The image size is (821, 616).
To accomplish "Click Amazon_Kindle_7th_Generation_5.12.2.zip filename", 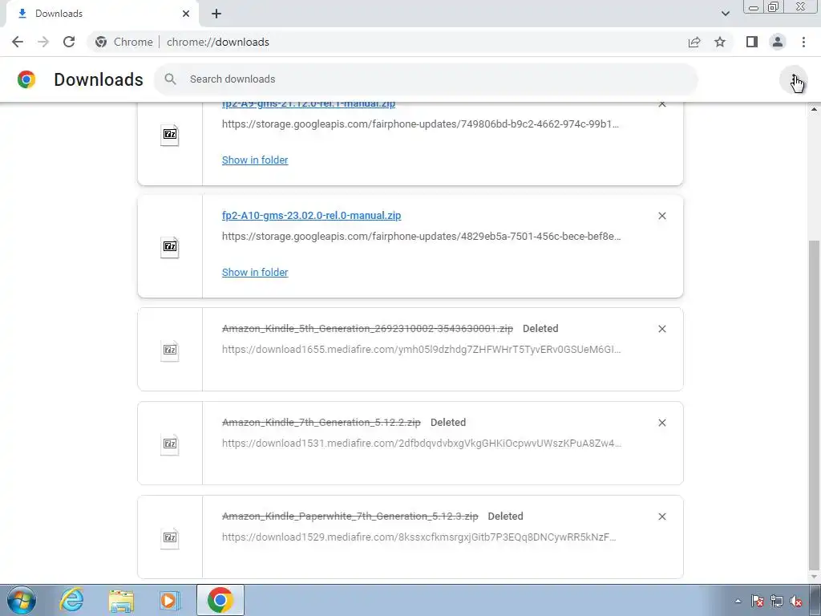I will click(x=322, y=422).
